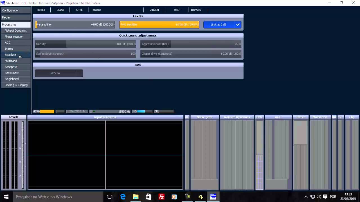Show hidden system tray icons
Viewport: 360px width, 202px height.
[x=306, y=197]
